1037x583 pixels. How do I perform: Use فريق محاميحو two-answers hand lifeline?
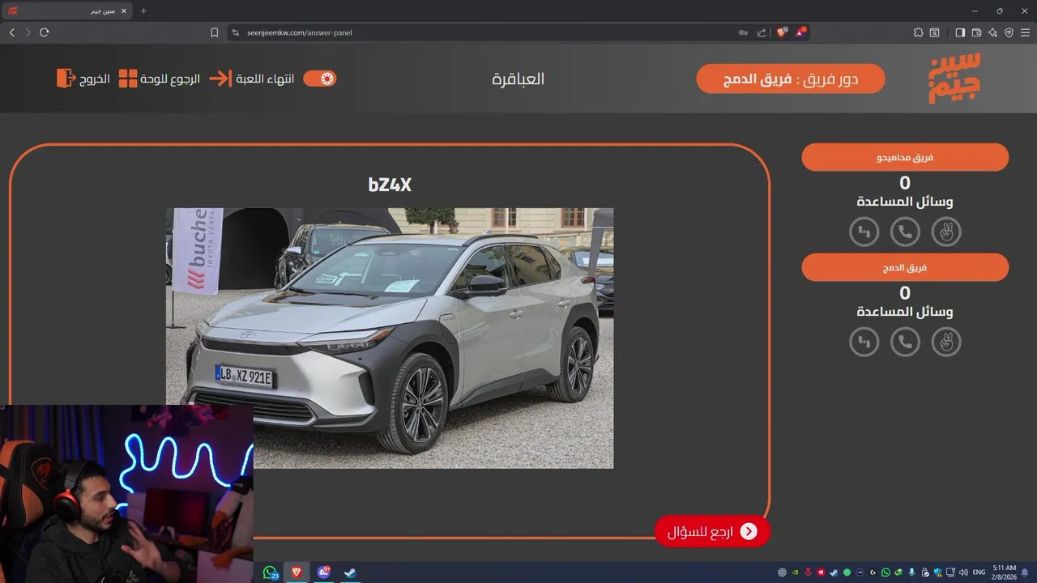click(x=945, y=232)
